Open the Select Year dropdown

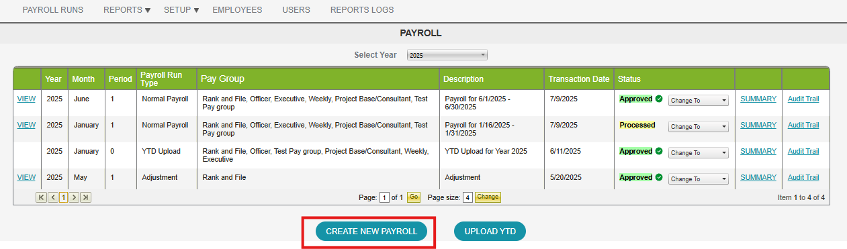[447, 55]
